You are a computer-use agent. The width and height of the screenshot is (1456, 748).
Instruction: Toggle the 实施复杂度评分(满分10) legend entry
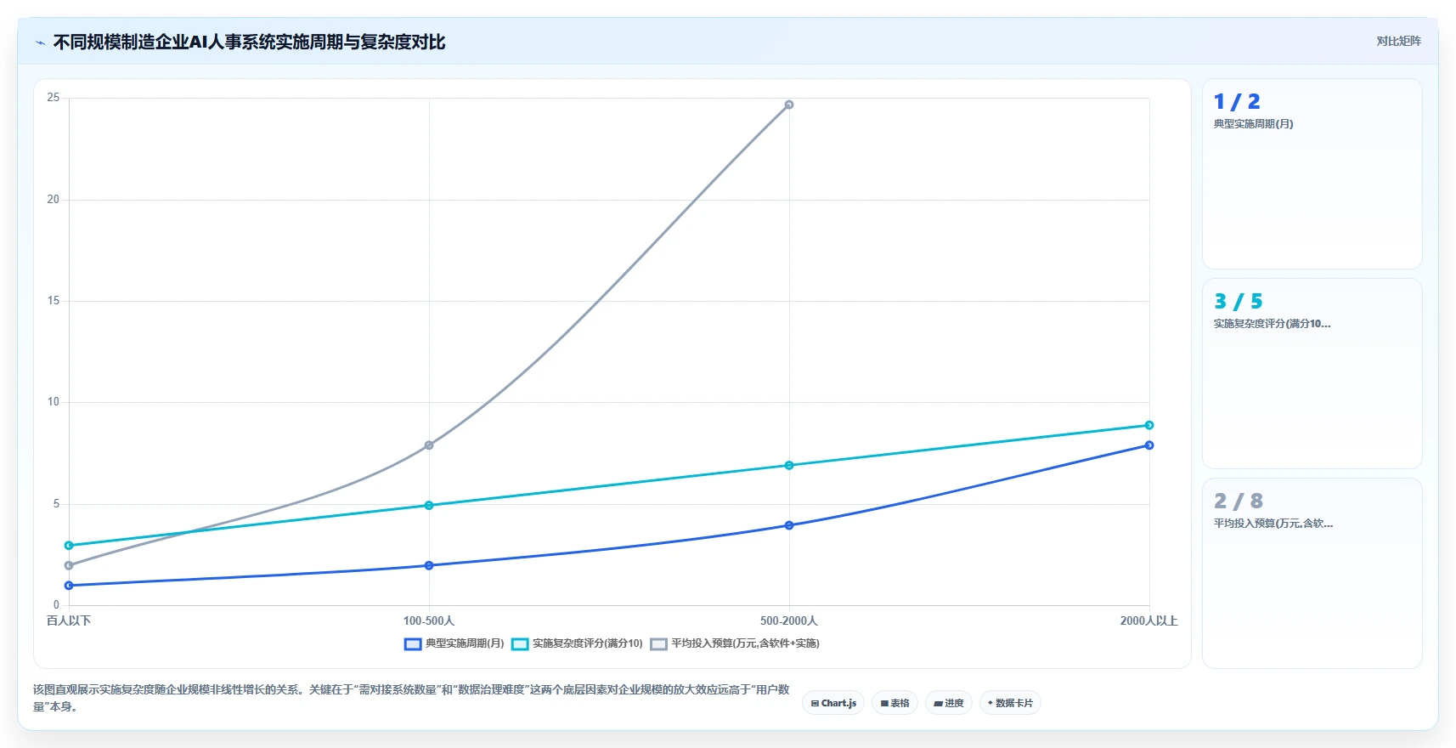577,643
